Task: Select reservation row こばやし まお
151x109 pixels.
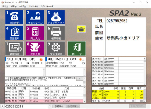Action: 44,95
